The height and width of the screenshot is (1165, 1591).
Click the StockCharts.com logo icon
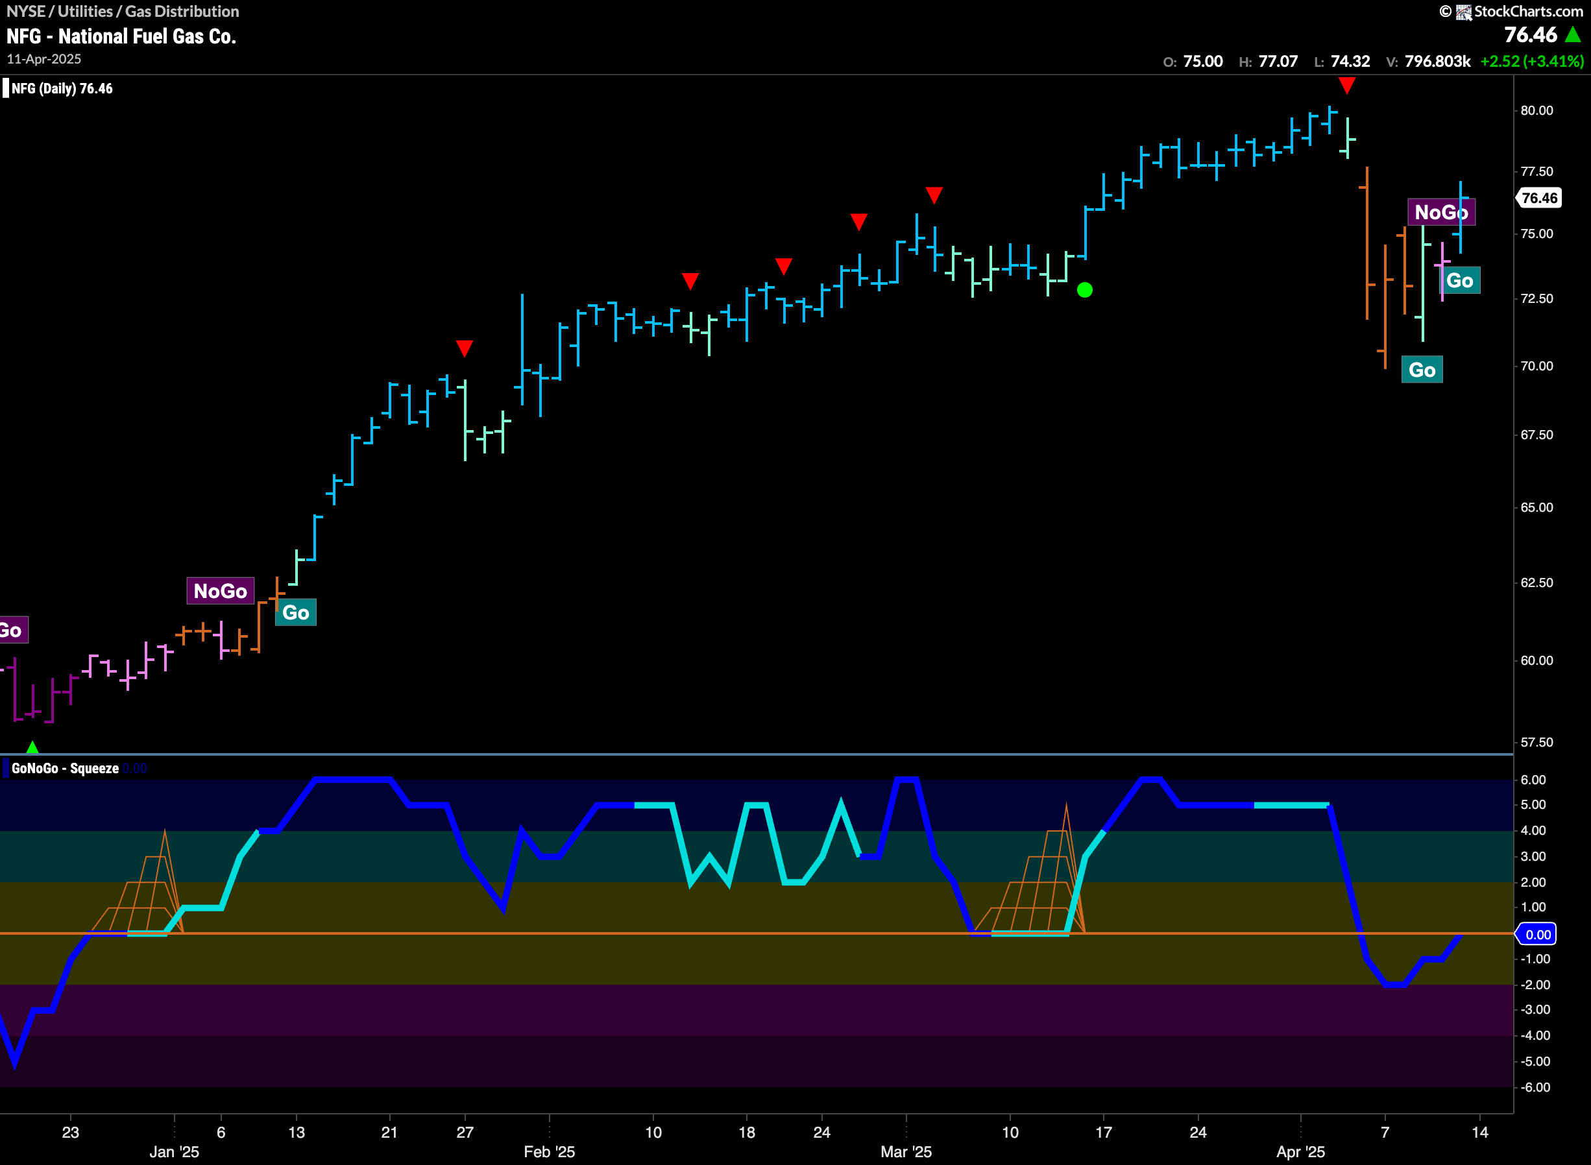coord(1463,12)
